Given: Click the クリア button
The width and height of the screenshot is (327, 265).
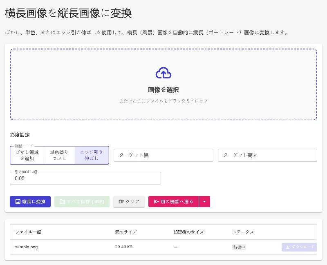Looking at the screenshot, I should [129, 201].
